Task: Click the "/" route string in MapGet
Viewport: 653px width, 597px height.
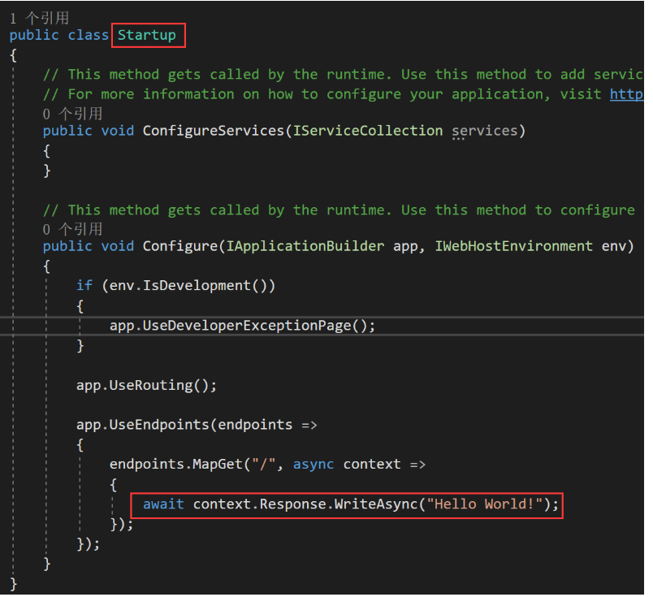Action: click(x=264, y=465)
